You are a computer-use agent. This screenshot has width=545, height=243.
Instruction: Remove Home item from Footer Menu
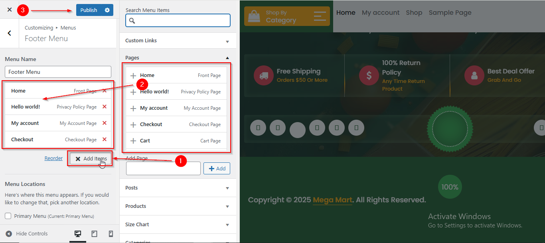pos(105,91)
